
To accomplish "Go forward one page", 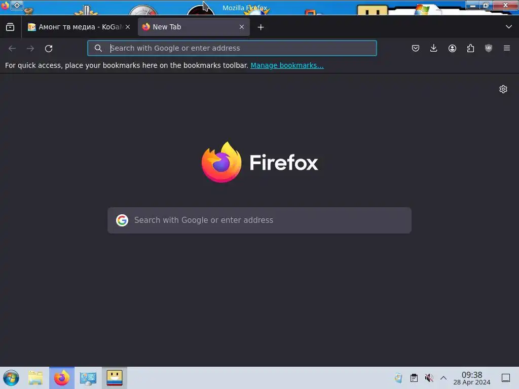I will pyautogui.click(x=30, y=48).
